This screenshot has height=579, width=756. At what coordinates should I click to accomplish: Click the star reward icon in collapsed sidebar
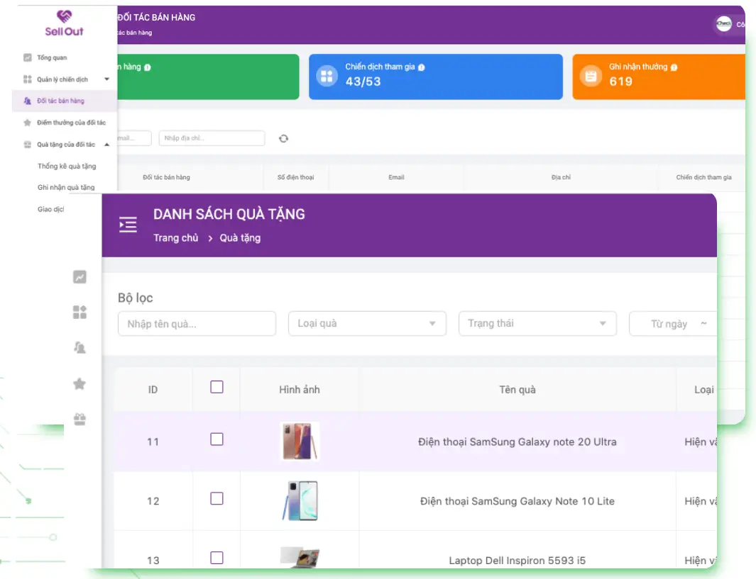coord(80,383)
